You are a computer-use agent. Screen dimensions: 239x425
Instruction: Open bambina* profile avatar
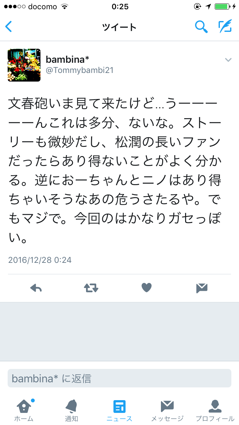(x=24, y=65)
